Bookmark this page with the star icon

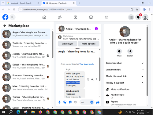137,10
